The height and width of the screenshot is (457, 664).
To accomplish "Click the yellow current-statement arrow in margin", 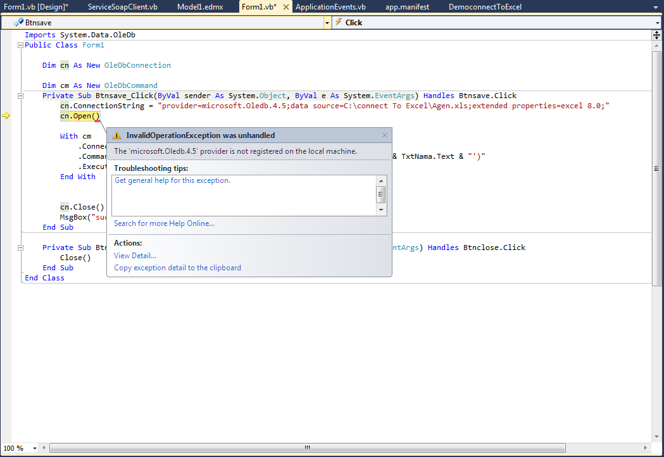I will click(6, 116).
